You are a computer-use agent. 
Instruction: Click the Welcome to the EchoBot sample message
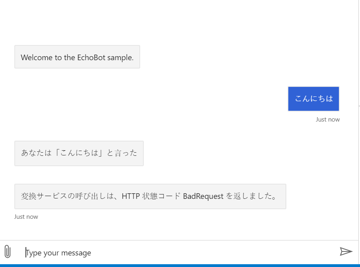coord(77,57)
